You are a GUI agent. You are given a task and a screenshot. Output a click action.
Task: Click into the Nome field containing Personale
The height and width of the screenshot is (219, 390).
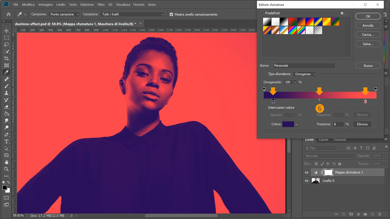pyautogui.click(x=304, y=65)
